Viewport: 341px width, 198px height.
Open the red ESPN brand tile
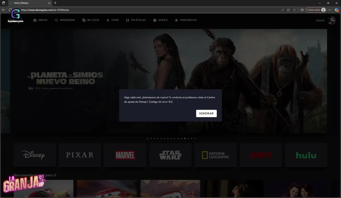[261, 155]
